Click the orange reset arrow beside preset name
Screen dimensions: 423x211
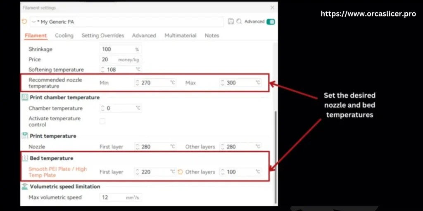(x=24, y=21)
